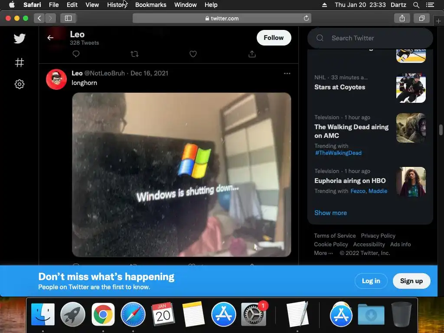Focus the Search Twitter field
The width and height of the screenshot is (444, 333).
(x=370, y=38)
